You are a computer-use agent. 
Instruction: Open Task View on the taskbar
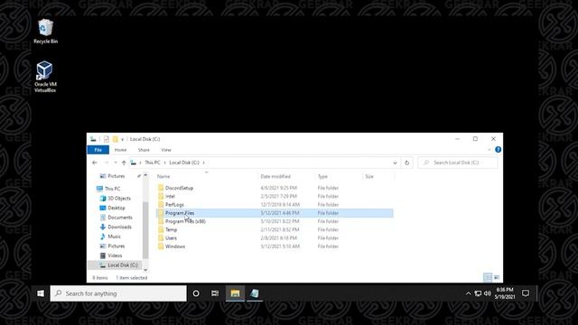tap(215, 293)
